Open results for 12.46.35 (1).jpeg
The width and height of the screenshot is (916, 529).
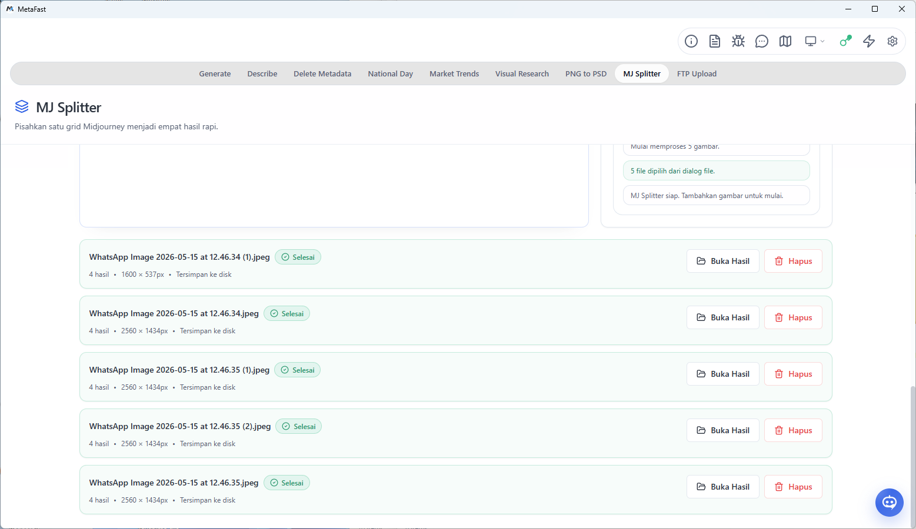click(x=723, y=374)
